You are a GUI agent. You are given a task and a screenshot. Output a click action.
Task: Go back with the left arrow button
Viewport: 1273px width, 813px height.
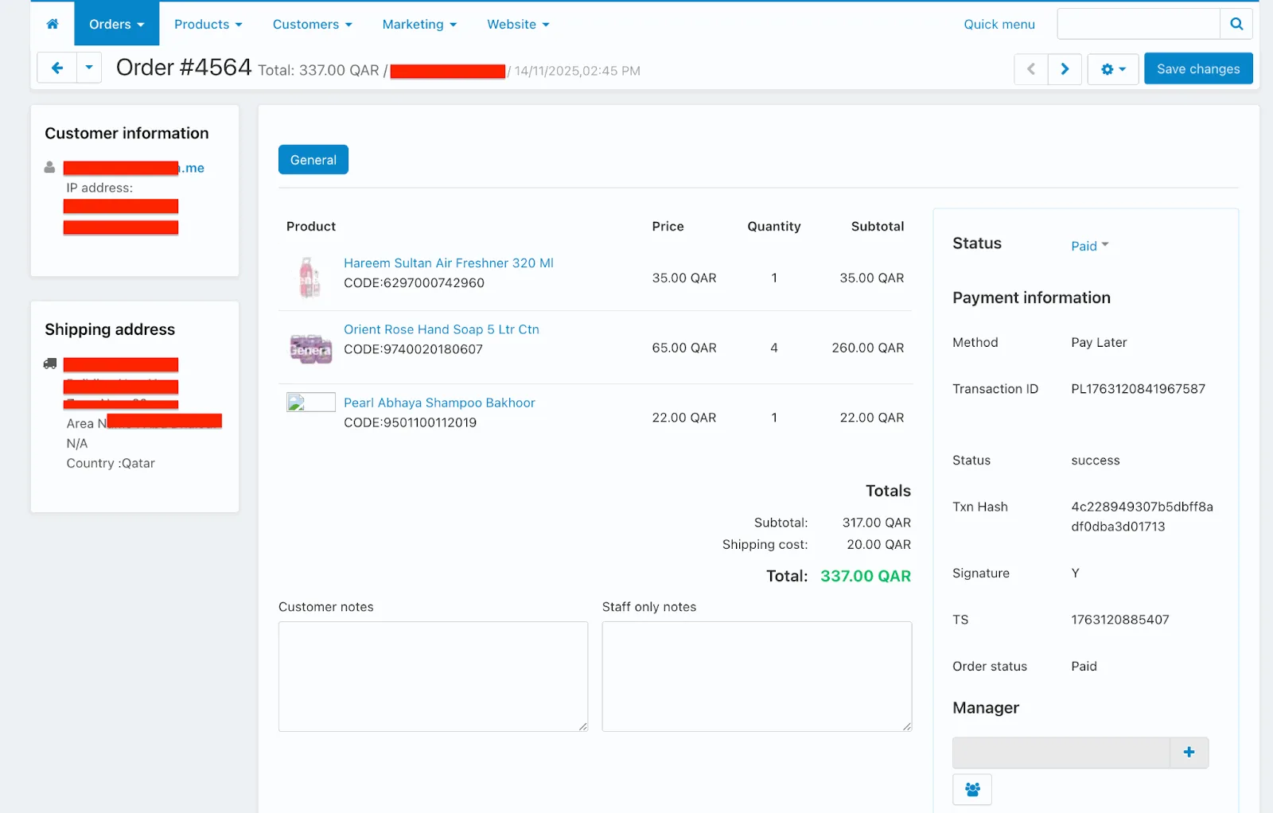coord(57,68)
